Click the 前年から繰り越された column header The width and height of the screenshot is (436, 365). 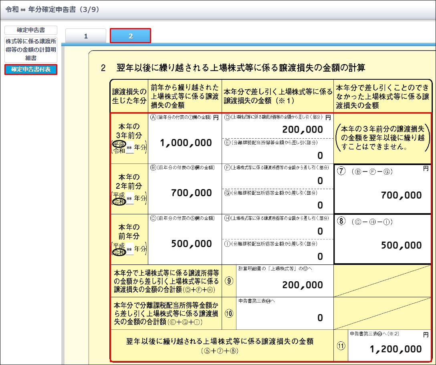185,96
